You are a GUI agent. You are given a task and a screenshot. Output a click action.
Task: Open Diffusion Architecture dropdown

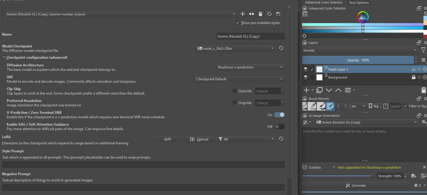(251, 67)
